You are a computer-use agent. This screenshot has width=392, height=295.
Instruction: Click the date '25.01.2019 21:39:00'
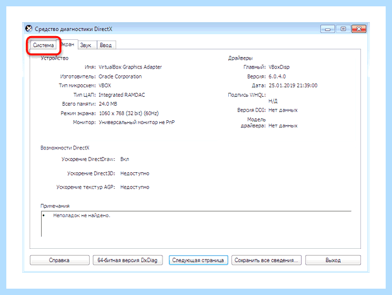tap(293, 85)
